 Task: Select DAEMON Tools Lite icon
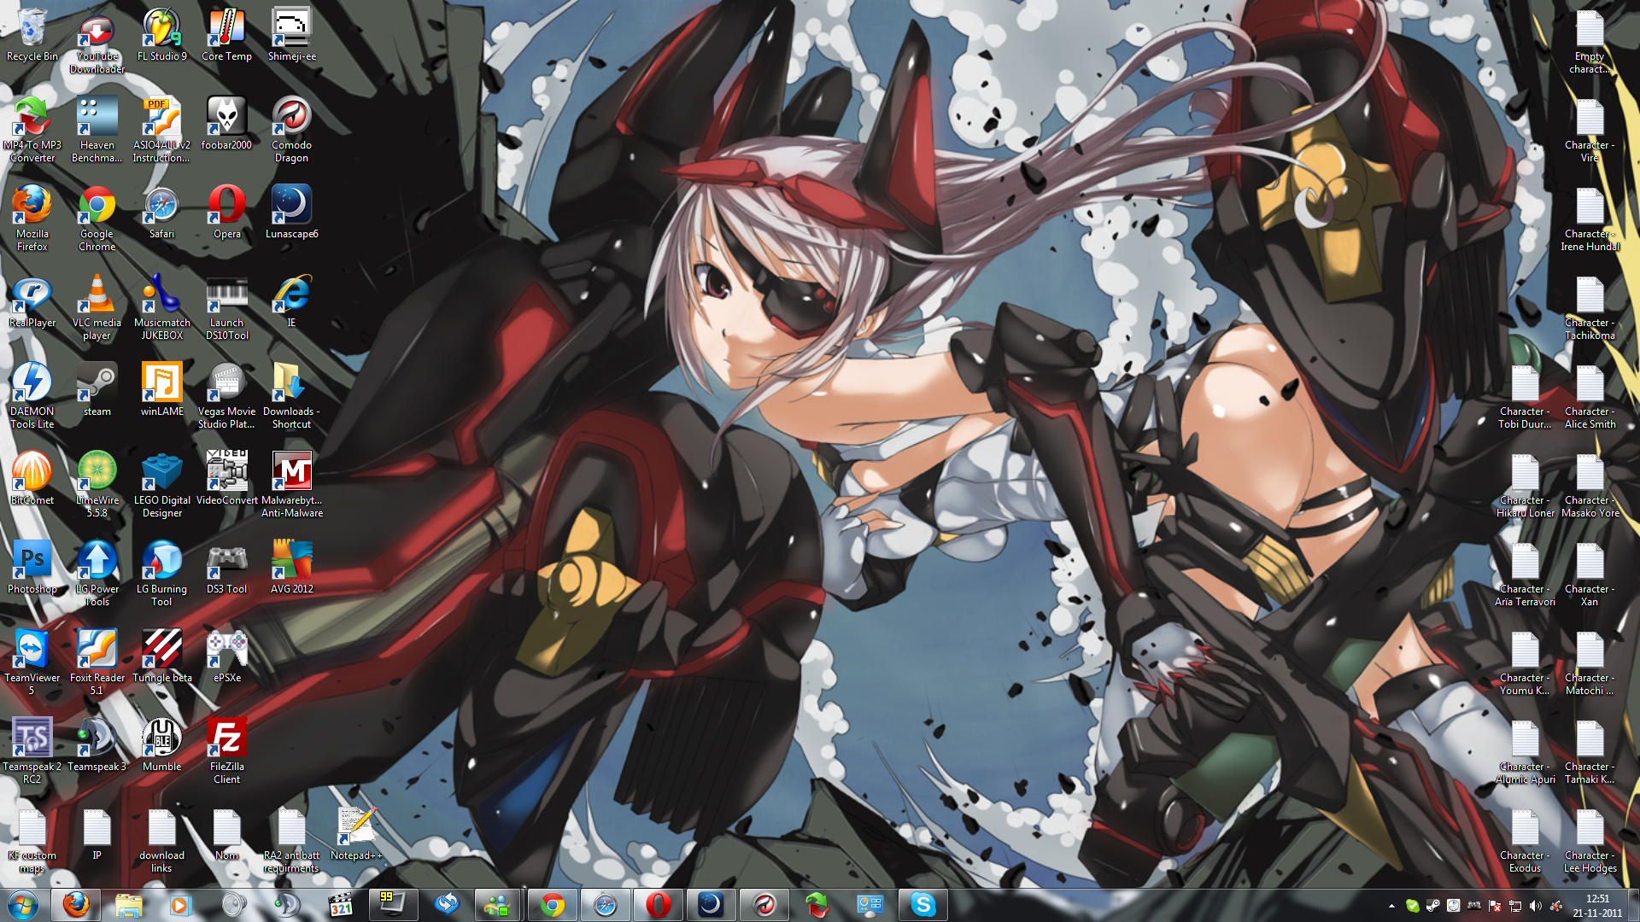(32, 396)
